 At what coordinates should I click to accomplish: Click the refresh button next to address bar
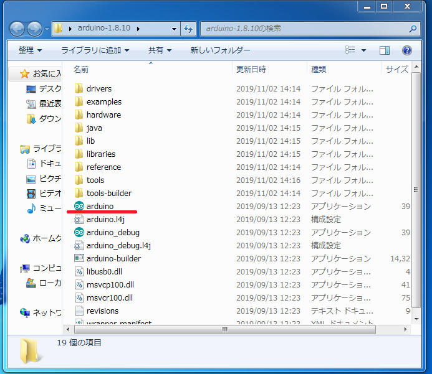coord(188,29)
